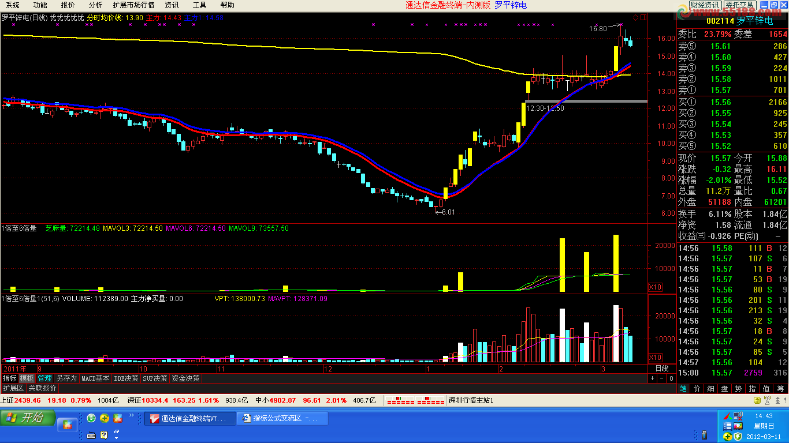Switch to the MACD基本 template

click(95, 378)
